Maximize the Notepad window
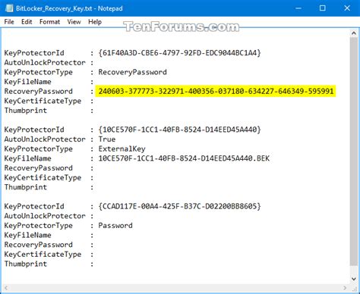This screenshot has width=360, height=294. point(323,8)
